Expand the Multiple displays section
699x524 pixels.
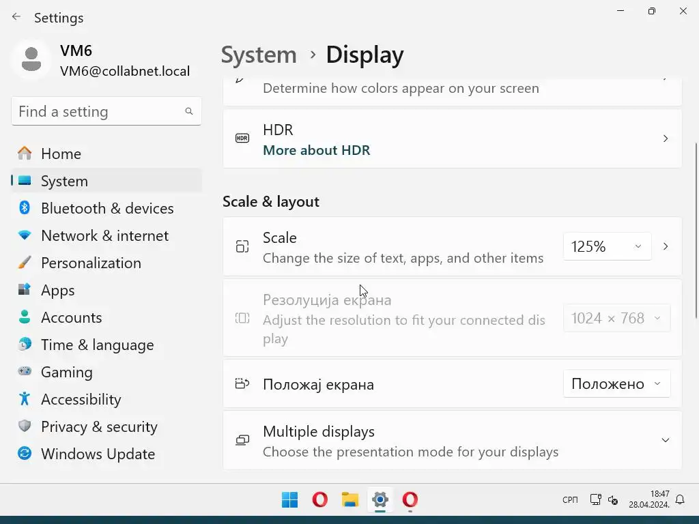[665, 440]
